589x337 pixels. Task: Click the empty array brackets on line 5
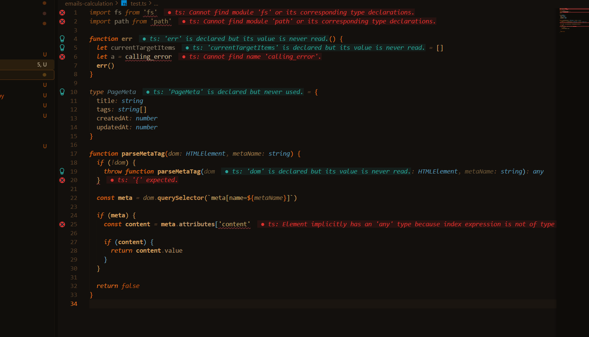tap(440, 48)
